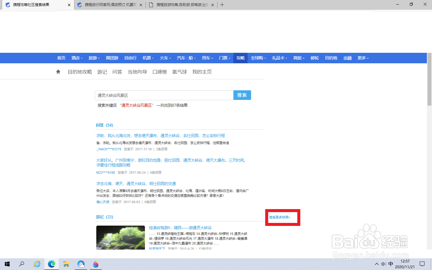The image size is (432, 270).
Task: Open 金融 in the navbar
Action: point(347,58)
